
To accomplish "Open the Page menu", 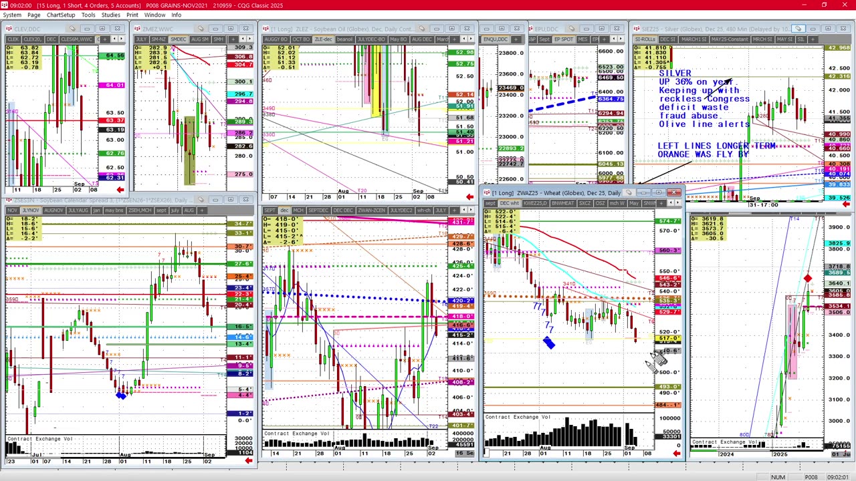I will (33, 15).
